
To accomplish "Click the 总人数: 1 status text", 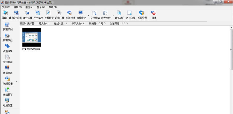I will click(x=44, y=24).
